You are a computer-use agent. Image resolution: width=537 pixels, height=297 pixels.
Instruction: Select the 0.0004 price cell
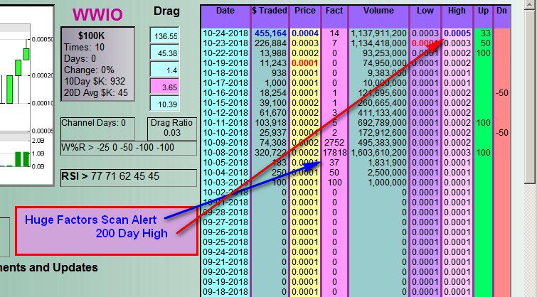pyautogui.click(x=305, y=33)
